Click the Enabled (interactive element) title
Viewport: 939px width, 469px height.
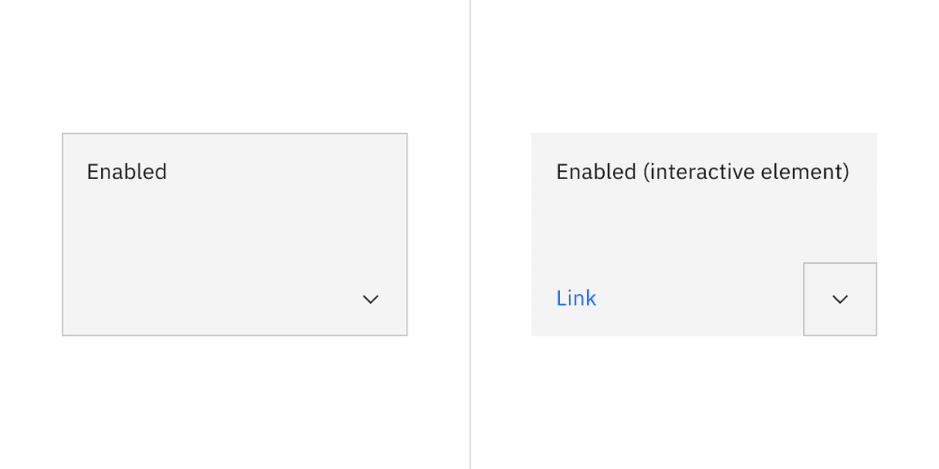702,172
